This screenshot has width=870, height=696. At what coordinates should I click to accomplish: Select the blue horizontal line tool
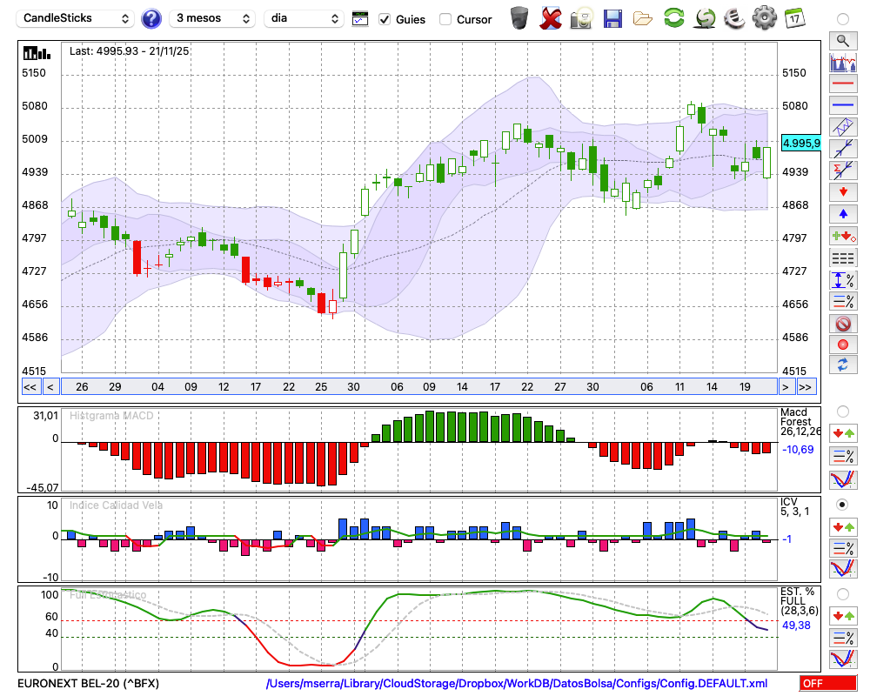(842, 105)
